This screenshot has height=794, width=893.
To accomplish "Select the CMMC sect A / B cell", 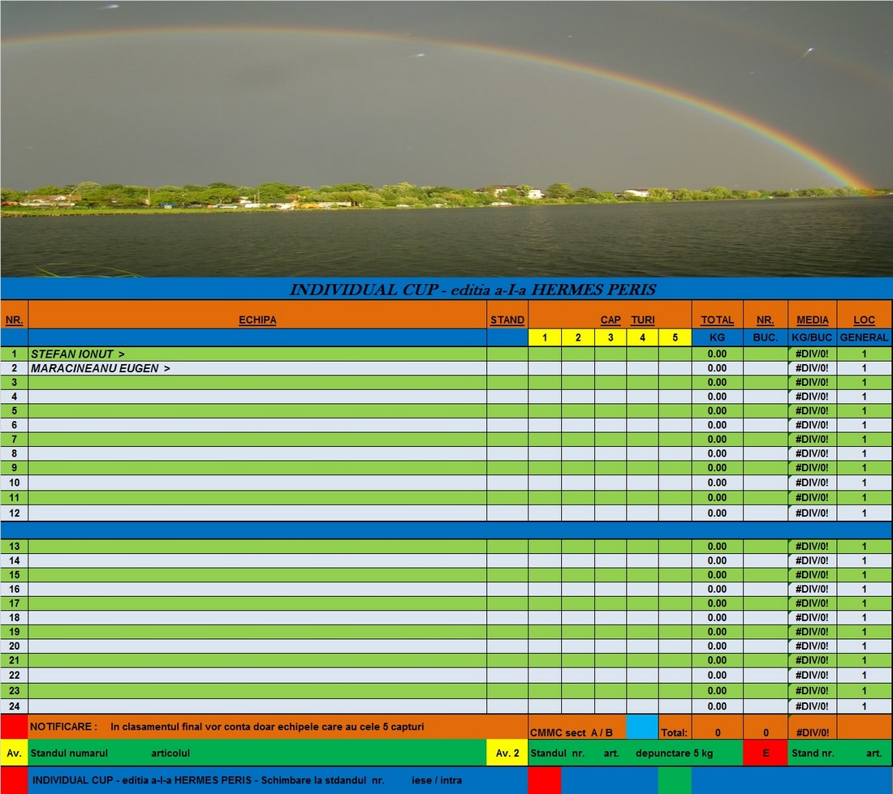I will pos(576,732).
